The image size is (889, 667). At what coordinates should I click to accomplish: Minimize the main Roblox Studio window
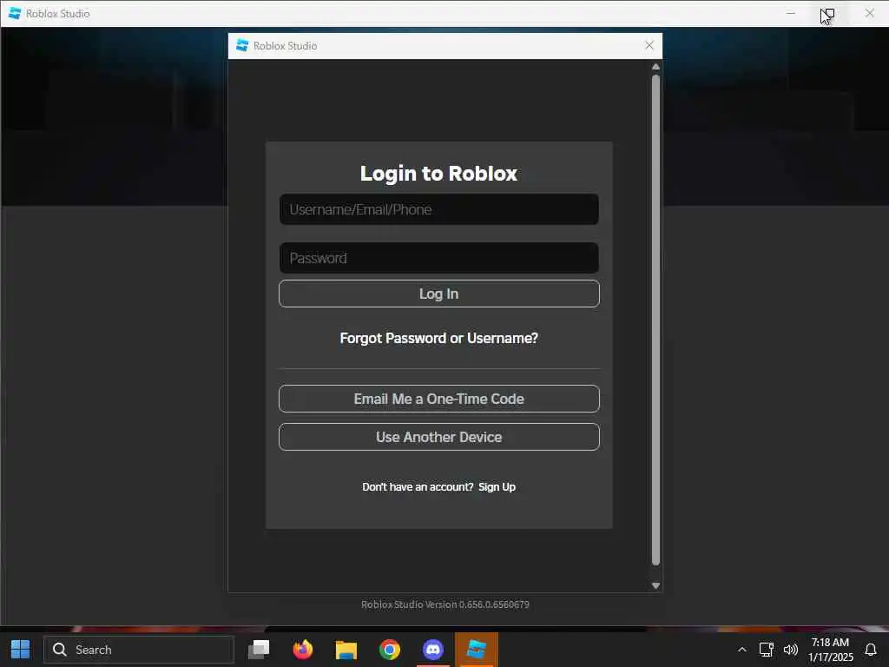click(790, 13)
